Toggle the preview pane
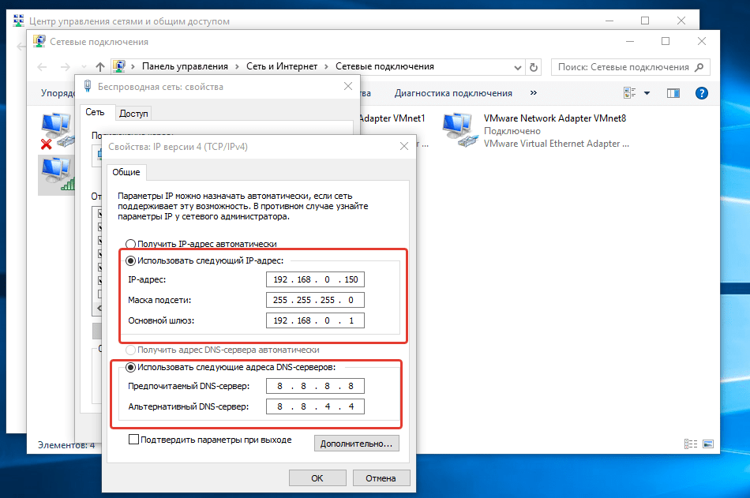The width and height of the screenshot is (750, 498). (673, 93)
